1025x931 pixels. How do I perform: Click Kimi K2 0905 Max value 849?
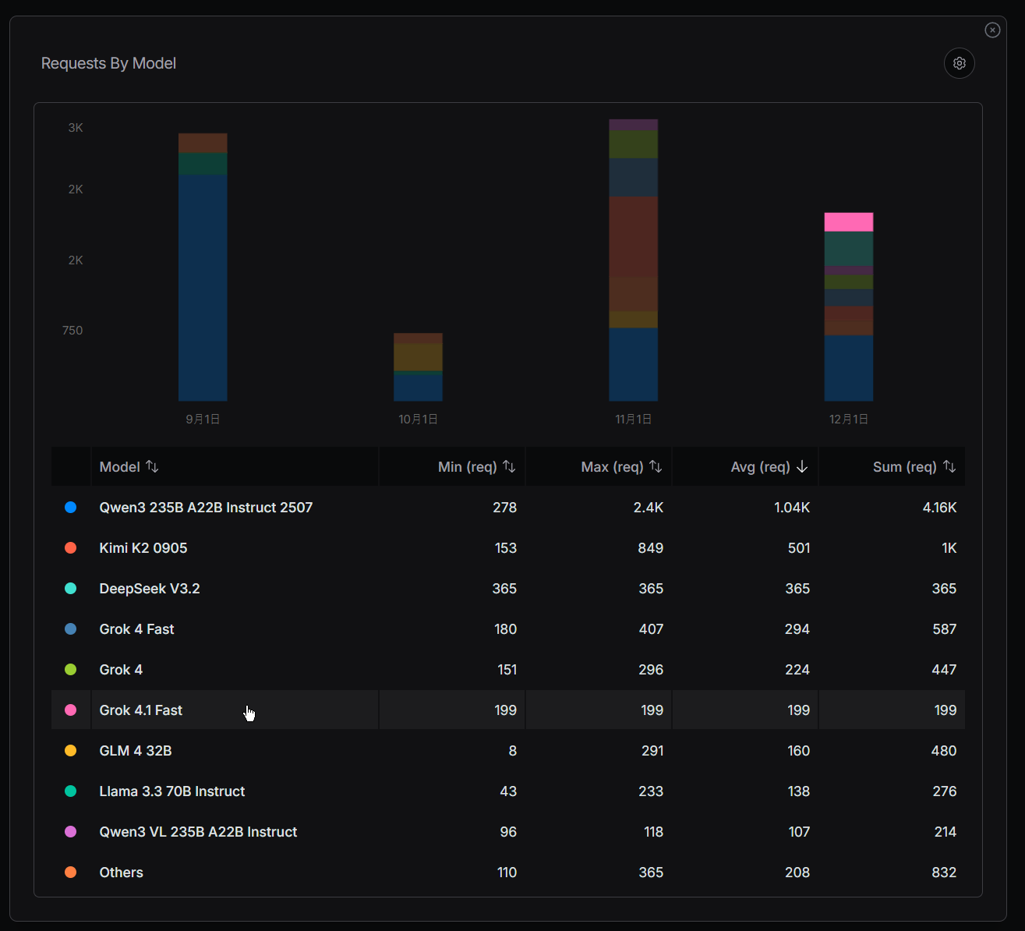pos(651,547)
